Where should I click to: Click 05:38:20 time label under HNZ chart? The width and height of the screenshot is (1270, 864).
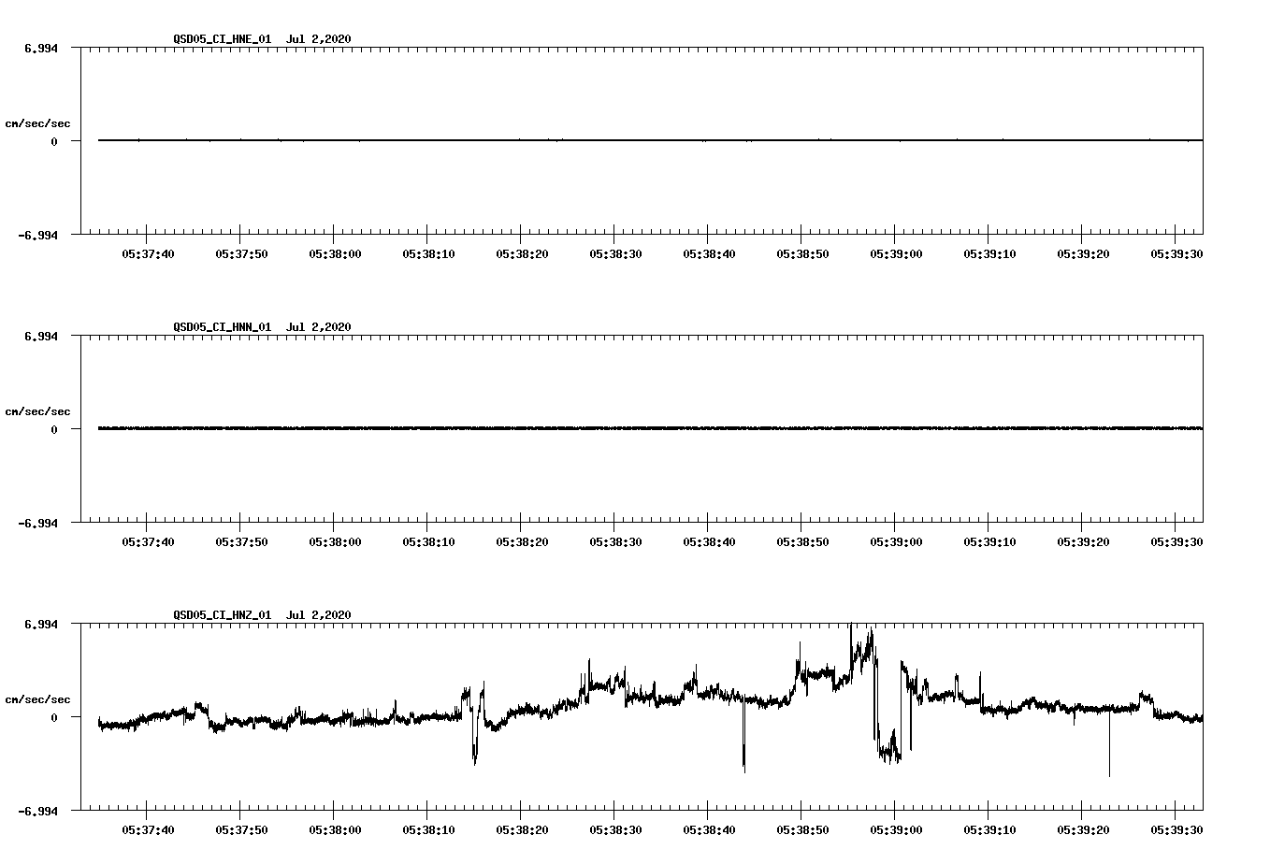[x=522, y=830]
